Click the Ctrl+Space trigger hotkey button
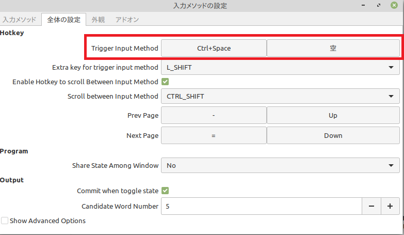Image resolution: width=404 pixels, height=235 pixels. (214, 48)
